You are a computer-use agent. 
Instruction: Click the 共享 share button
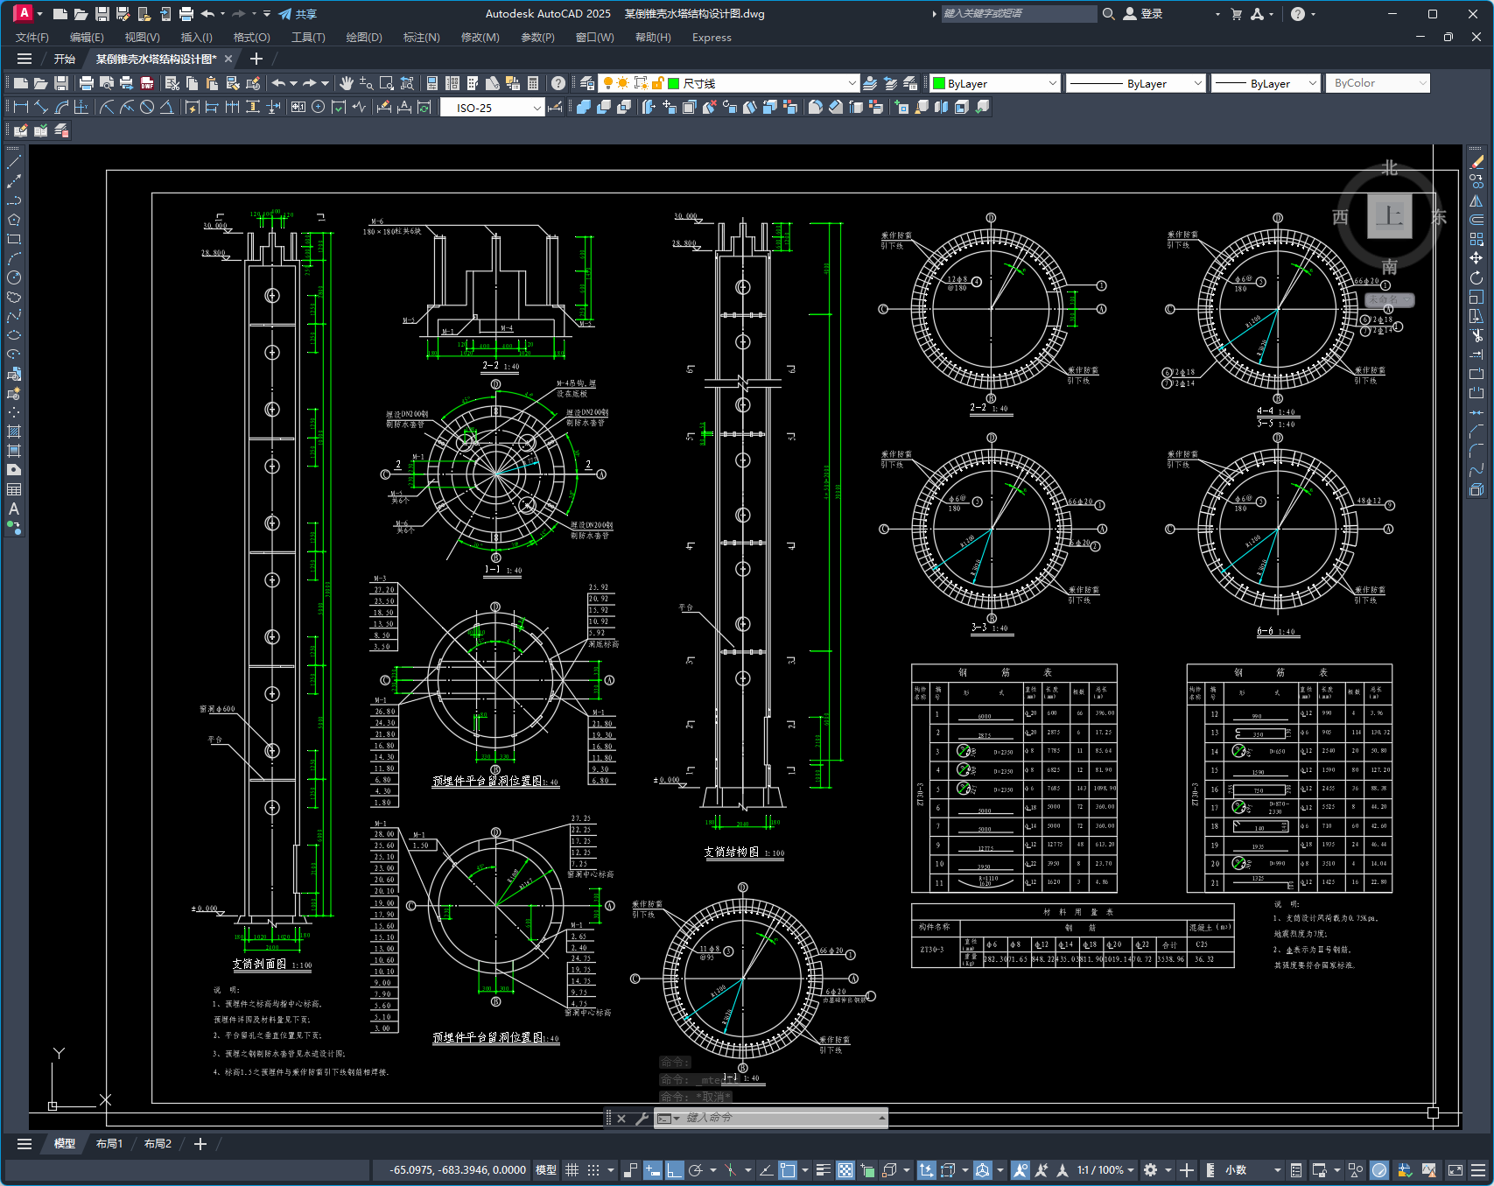(x=298, y=14)
